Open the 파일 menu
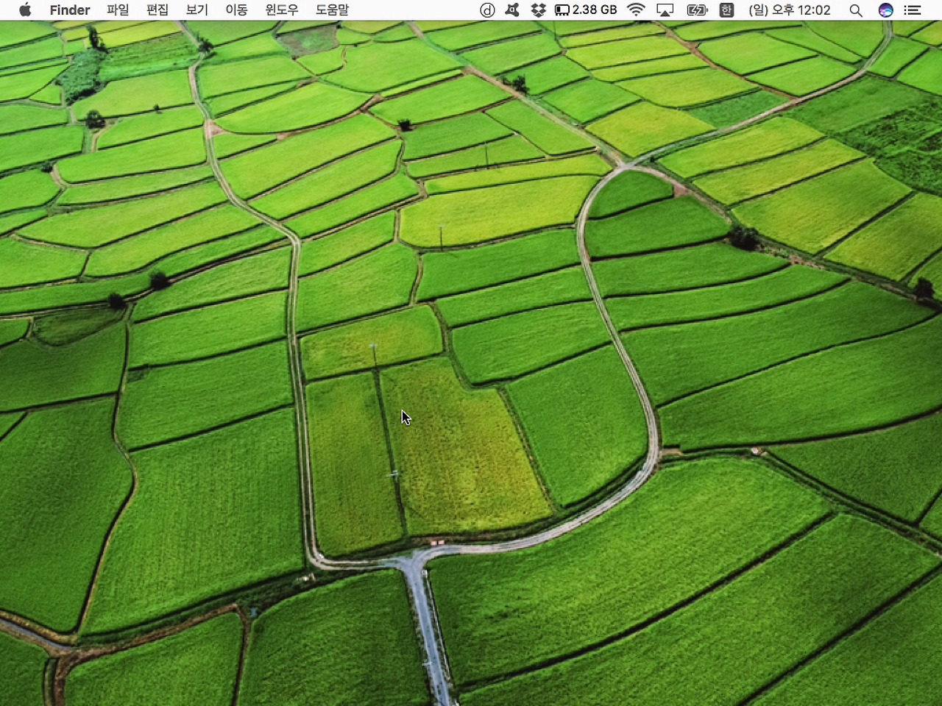942x706 pixels. [118, 10]
